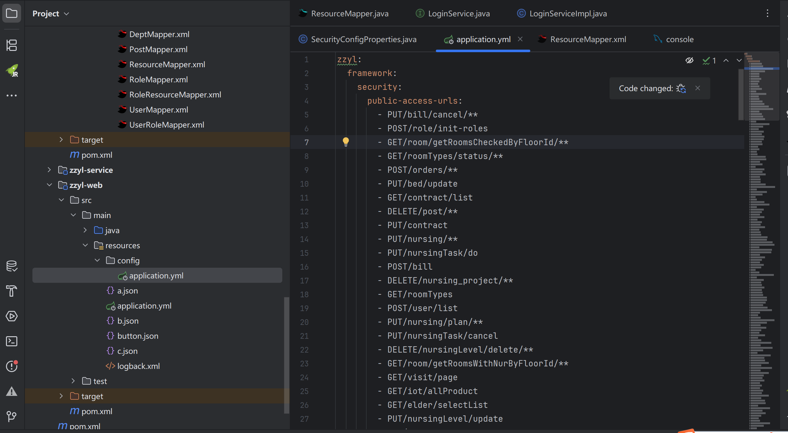Open logback.xml in project tree
The width and height of the screenshot is (788, 433).
click(x=138, y=366)
